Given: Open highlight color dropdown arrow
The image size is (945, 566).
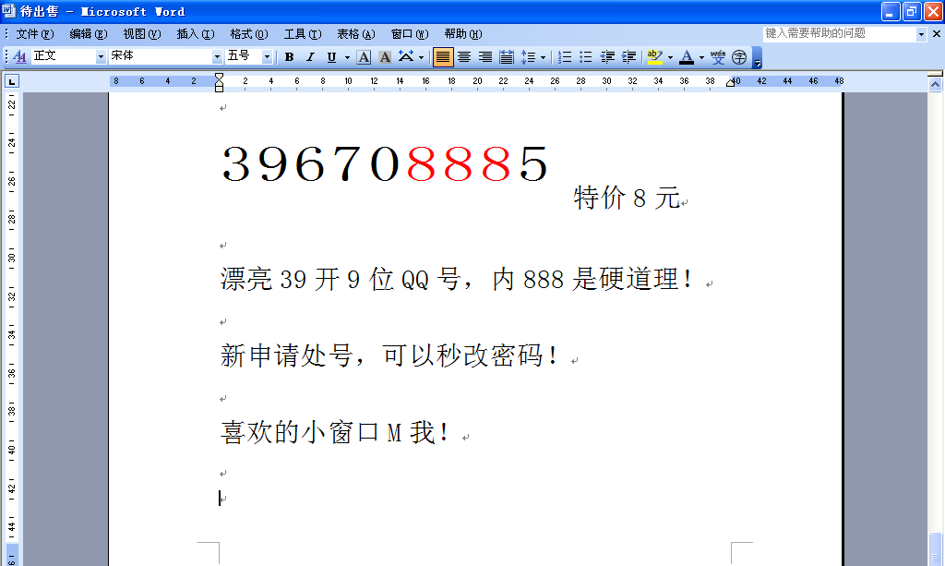Looking at the screenshot, I should (x=670, y=57).
